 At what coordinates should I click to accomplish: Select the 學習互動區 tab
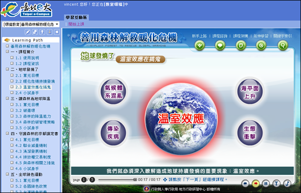click(x=76, y=18)
